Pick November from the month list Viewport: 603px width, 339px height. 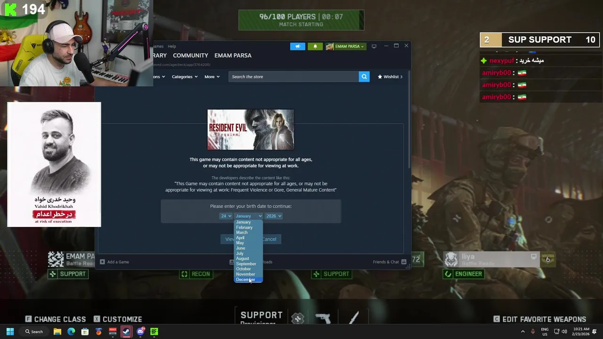tap(248, 274)
